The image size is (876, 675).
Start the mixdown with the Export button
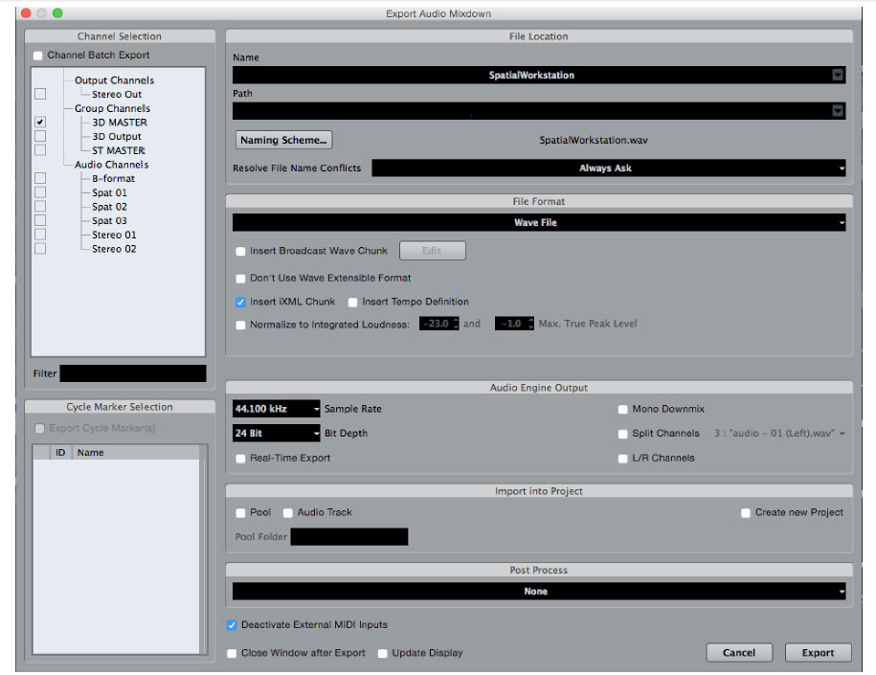(819, 652)
